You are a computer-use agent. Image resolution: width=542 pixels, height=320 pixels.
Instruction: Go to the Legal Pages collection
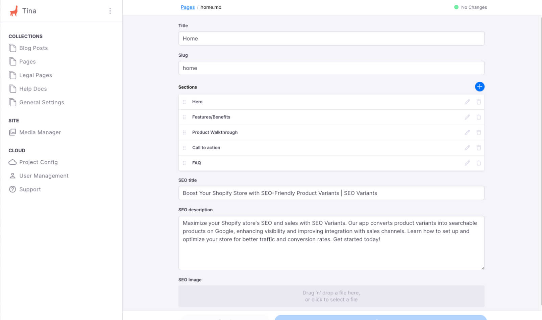point(35,75)
